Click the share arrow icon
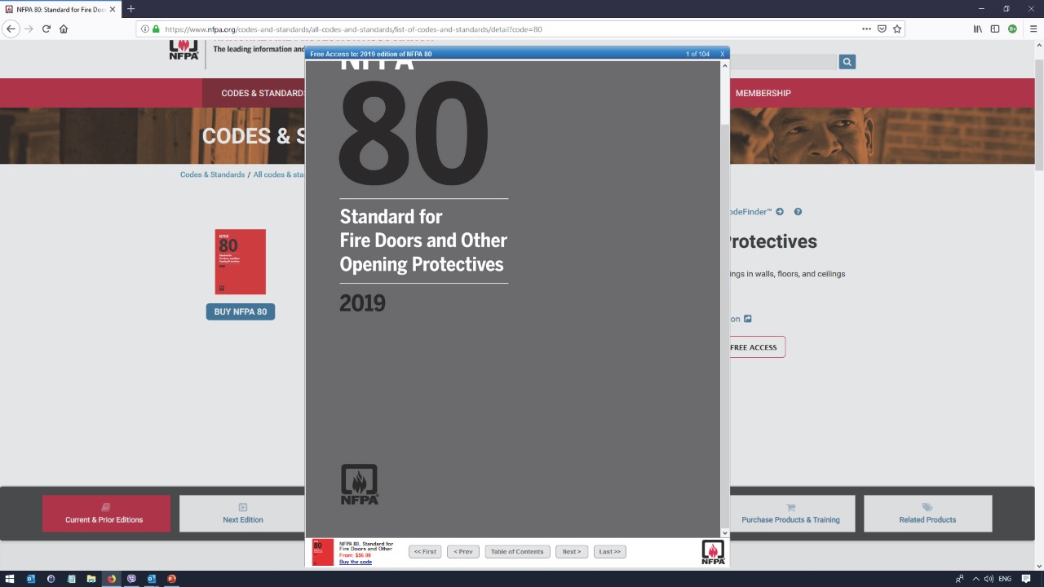Viewport: 1044px width, 587px height. [x=747, y=319]
